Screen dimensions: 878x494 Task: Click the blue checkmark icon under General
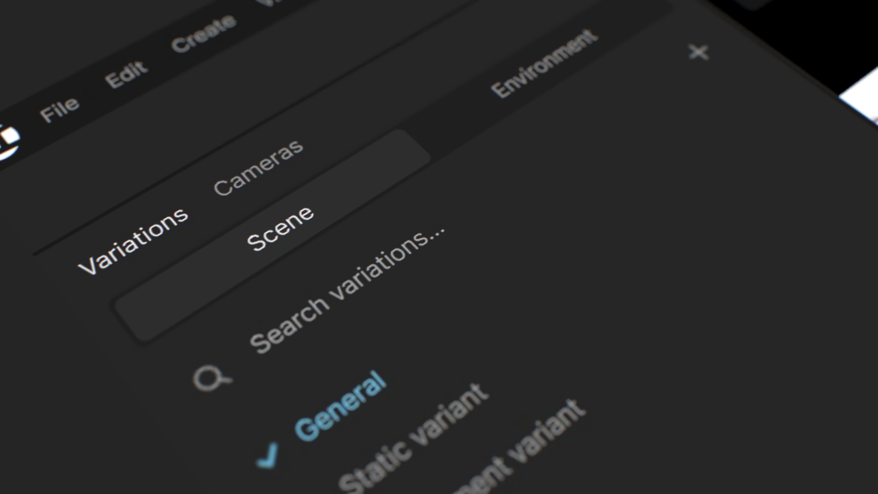[x=268, y=456]
